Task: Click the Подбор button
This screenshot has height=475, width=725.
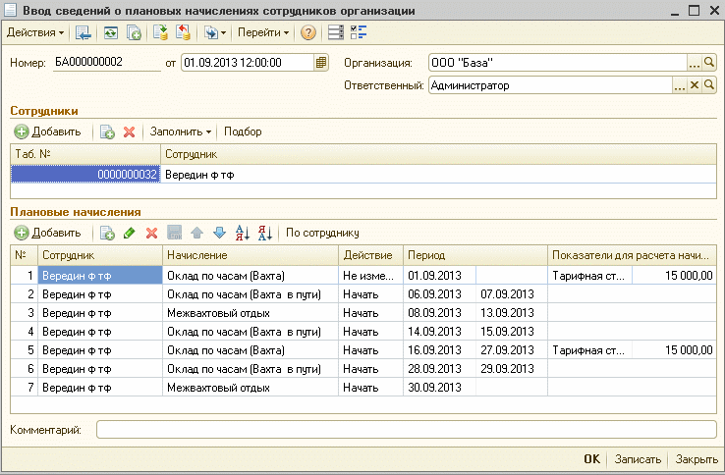Action: 243,132
